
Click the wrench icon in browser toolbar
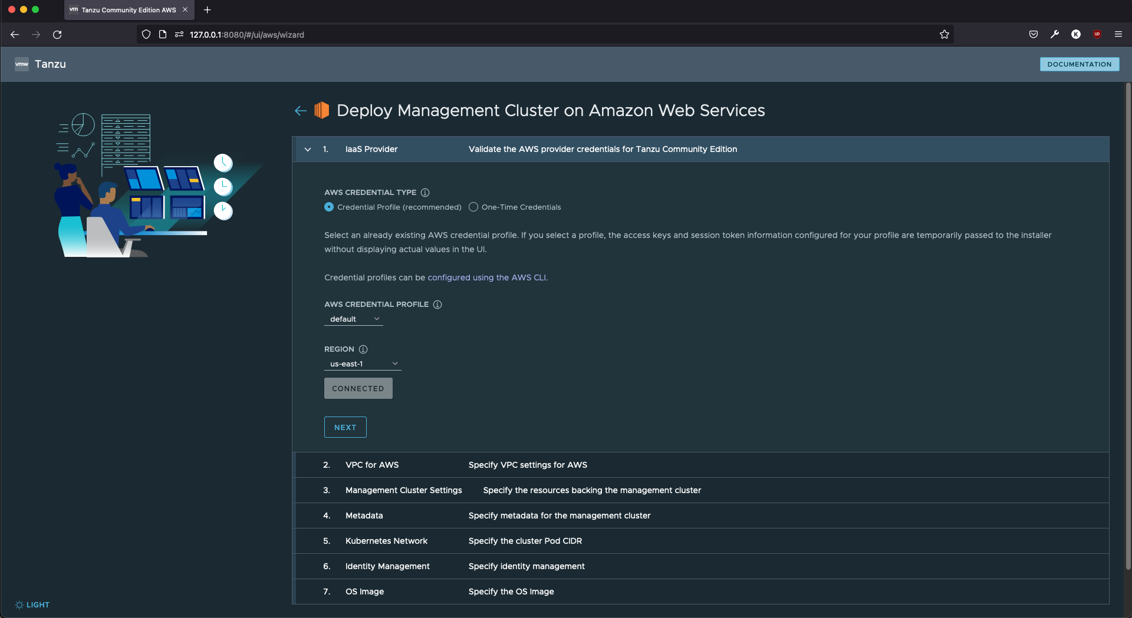pos(1055,35)
